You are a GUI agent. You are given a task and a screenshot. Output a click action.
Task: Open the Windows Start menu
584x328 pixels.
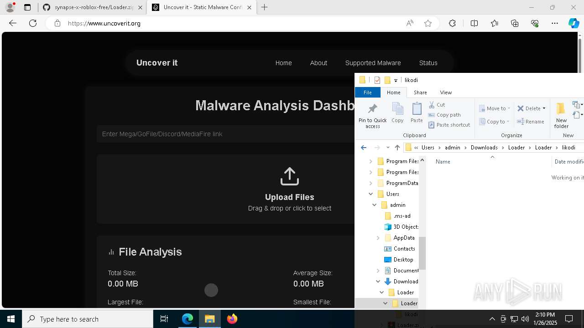pos(11,319)
